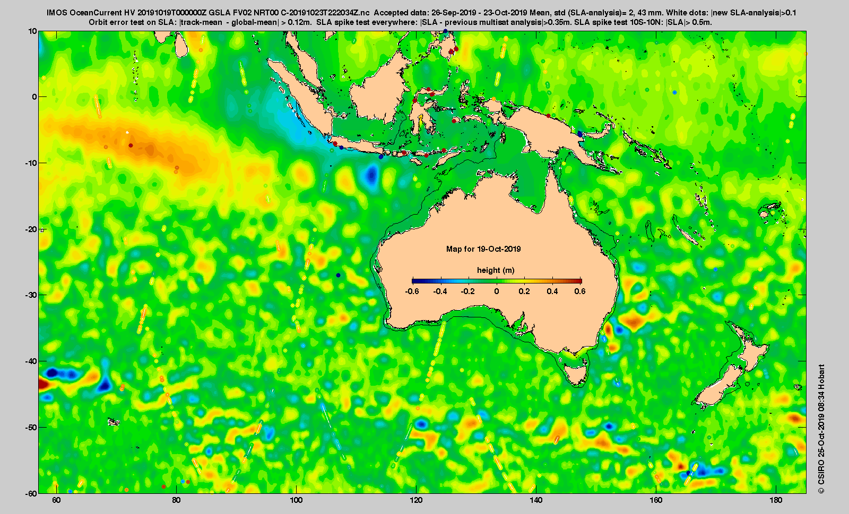
Task: Click the CSIRO copyright timestamp text
Action: (x=821, y=429)
